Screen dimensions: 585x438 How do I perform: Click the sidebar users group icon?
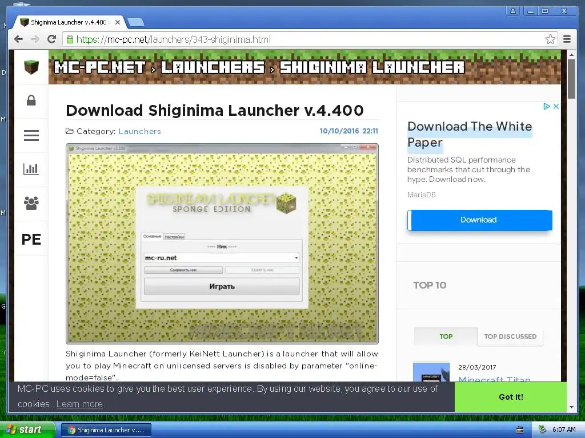coord(31,203)
